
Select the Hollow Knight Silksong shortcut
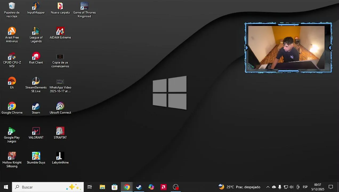12,160
